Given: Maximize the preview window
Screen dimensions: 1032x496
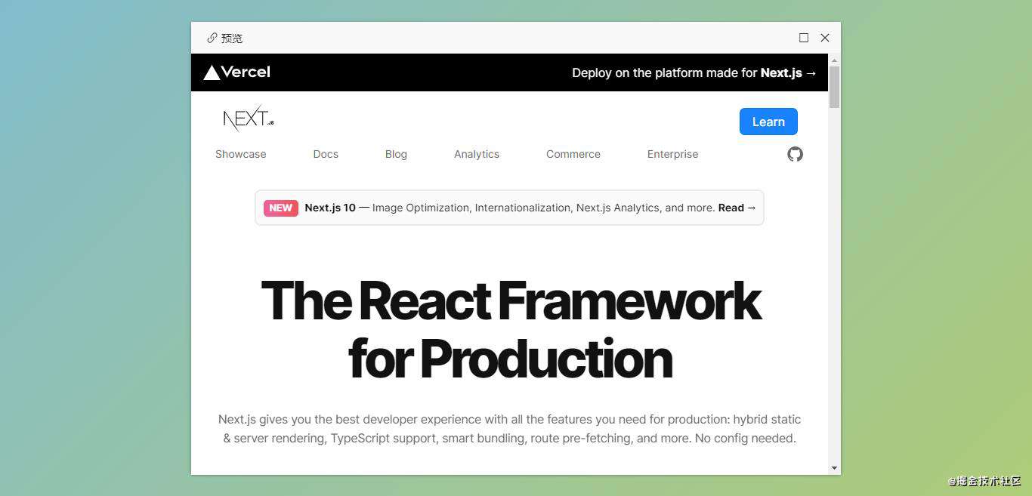Looking at the screenshot, I should click(804, 38).
